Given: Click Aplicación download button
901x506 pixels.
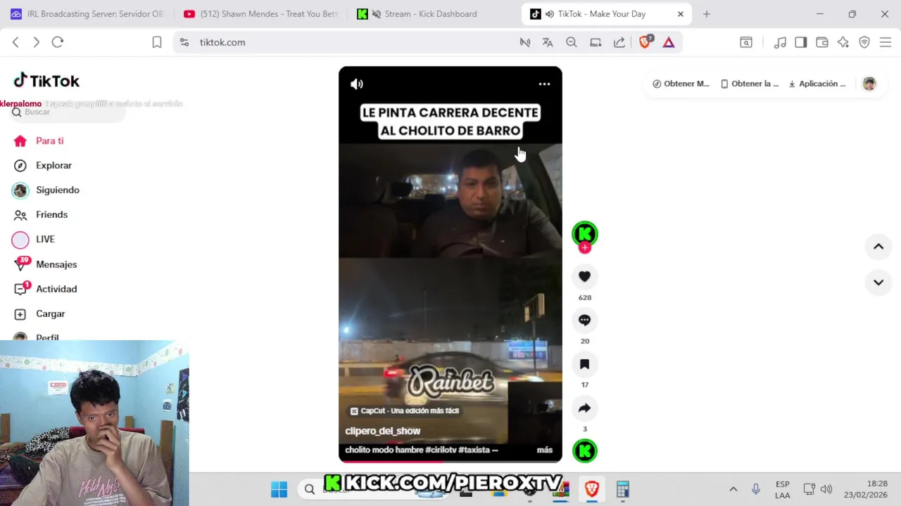Looking at the screenshot, I should point(817,84).
